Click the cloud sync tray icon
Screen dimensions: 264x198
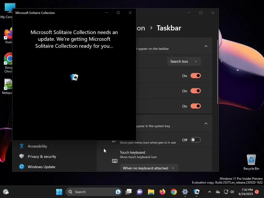coord(218,192)
